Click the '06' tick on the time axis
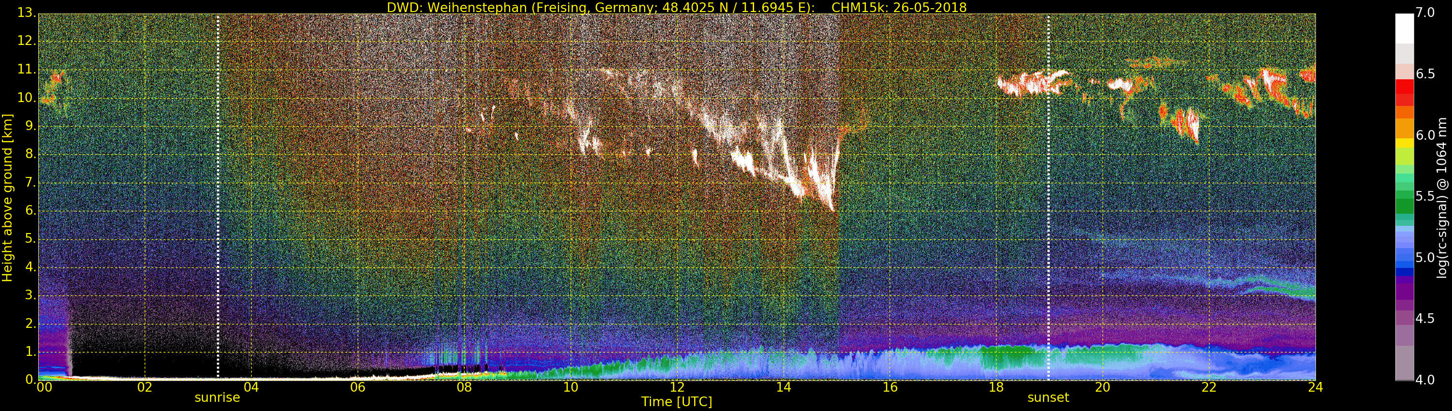The height and width of the screenshot is (411, 1452). 358,387
